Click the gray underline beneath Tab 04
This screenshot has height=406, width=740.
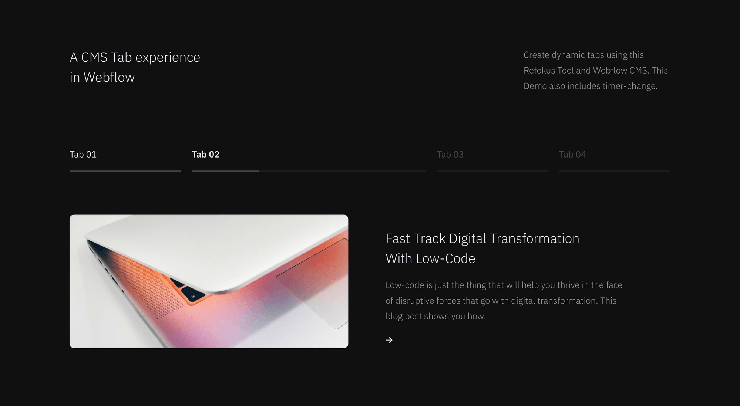click(x=615, y=171)
